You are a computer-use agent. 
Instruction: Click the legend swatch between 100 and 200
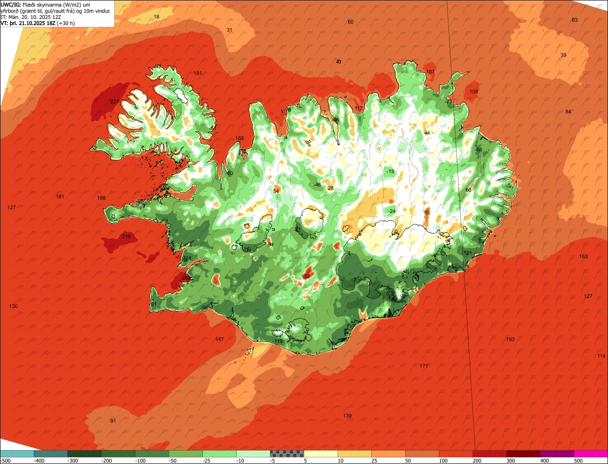click(456, 454)
